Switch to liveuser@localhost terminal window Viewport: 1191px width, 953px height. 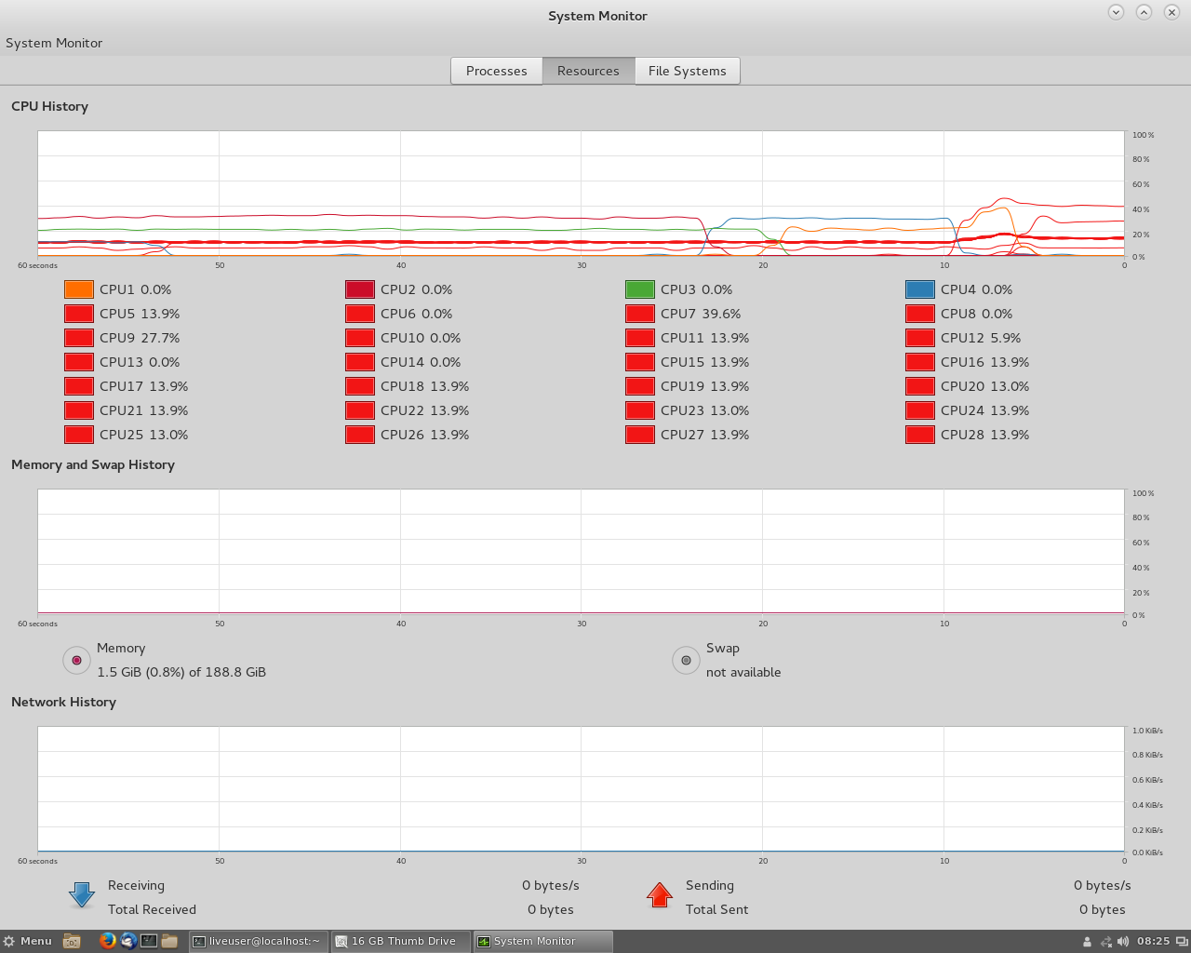click(258, 941)
